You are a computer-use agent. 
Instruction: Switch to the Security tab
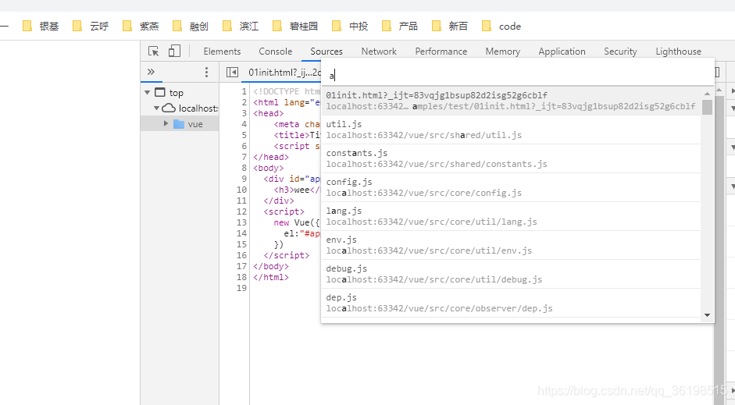(x=620, y=52)
